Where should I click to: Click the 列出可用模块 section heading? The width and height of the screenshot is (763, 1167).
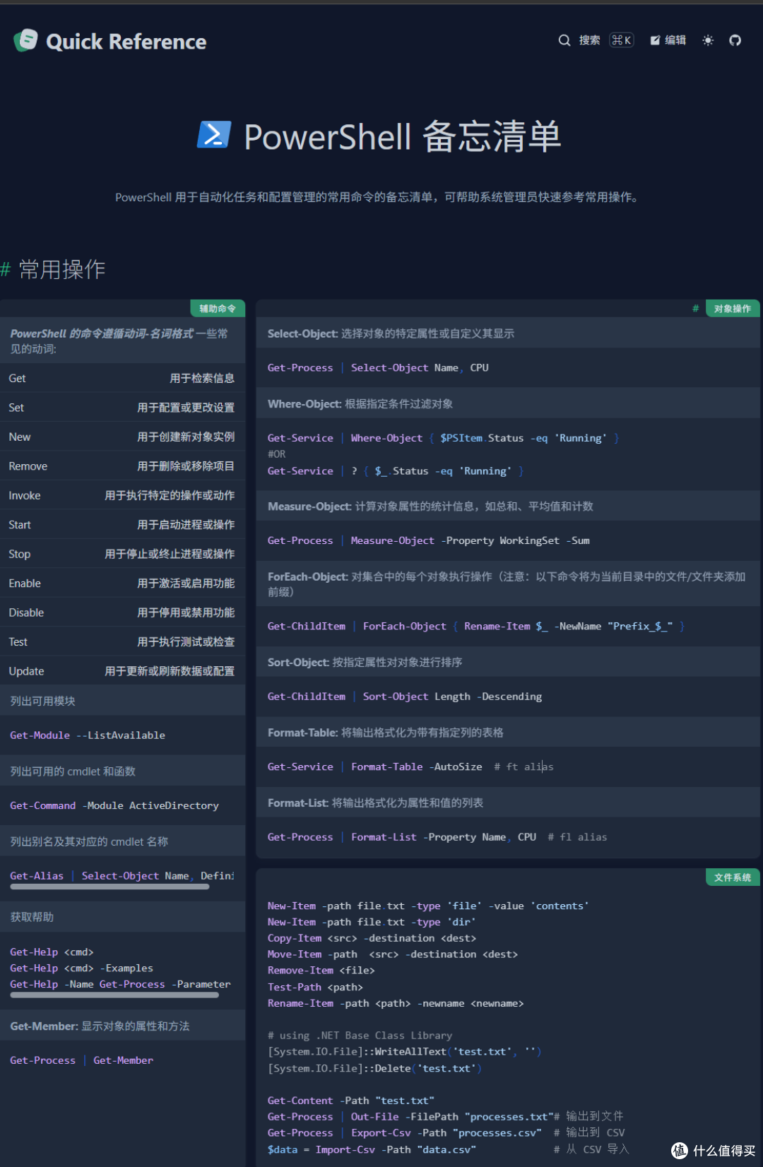42,701
